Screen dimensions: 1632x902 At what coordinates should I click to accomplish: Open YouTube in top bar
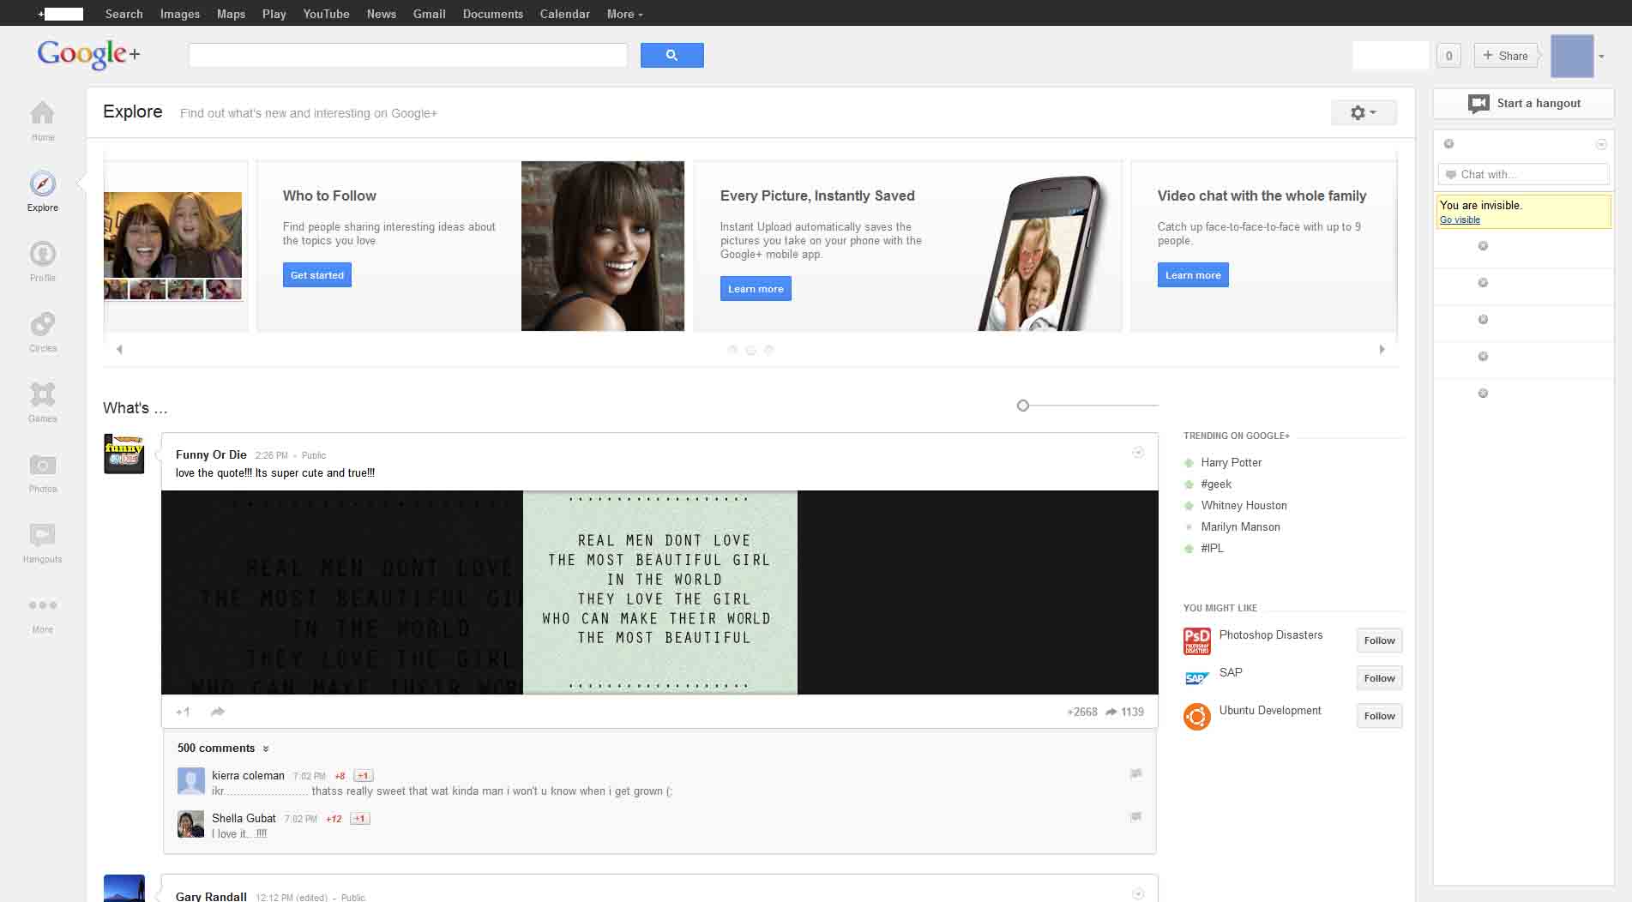pyautogui.click(x=326, y=14)
